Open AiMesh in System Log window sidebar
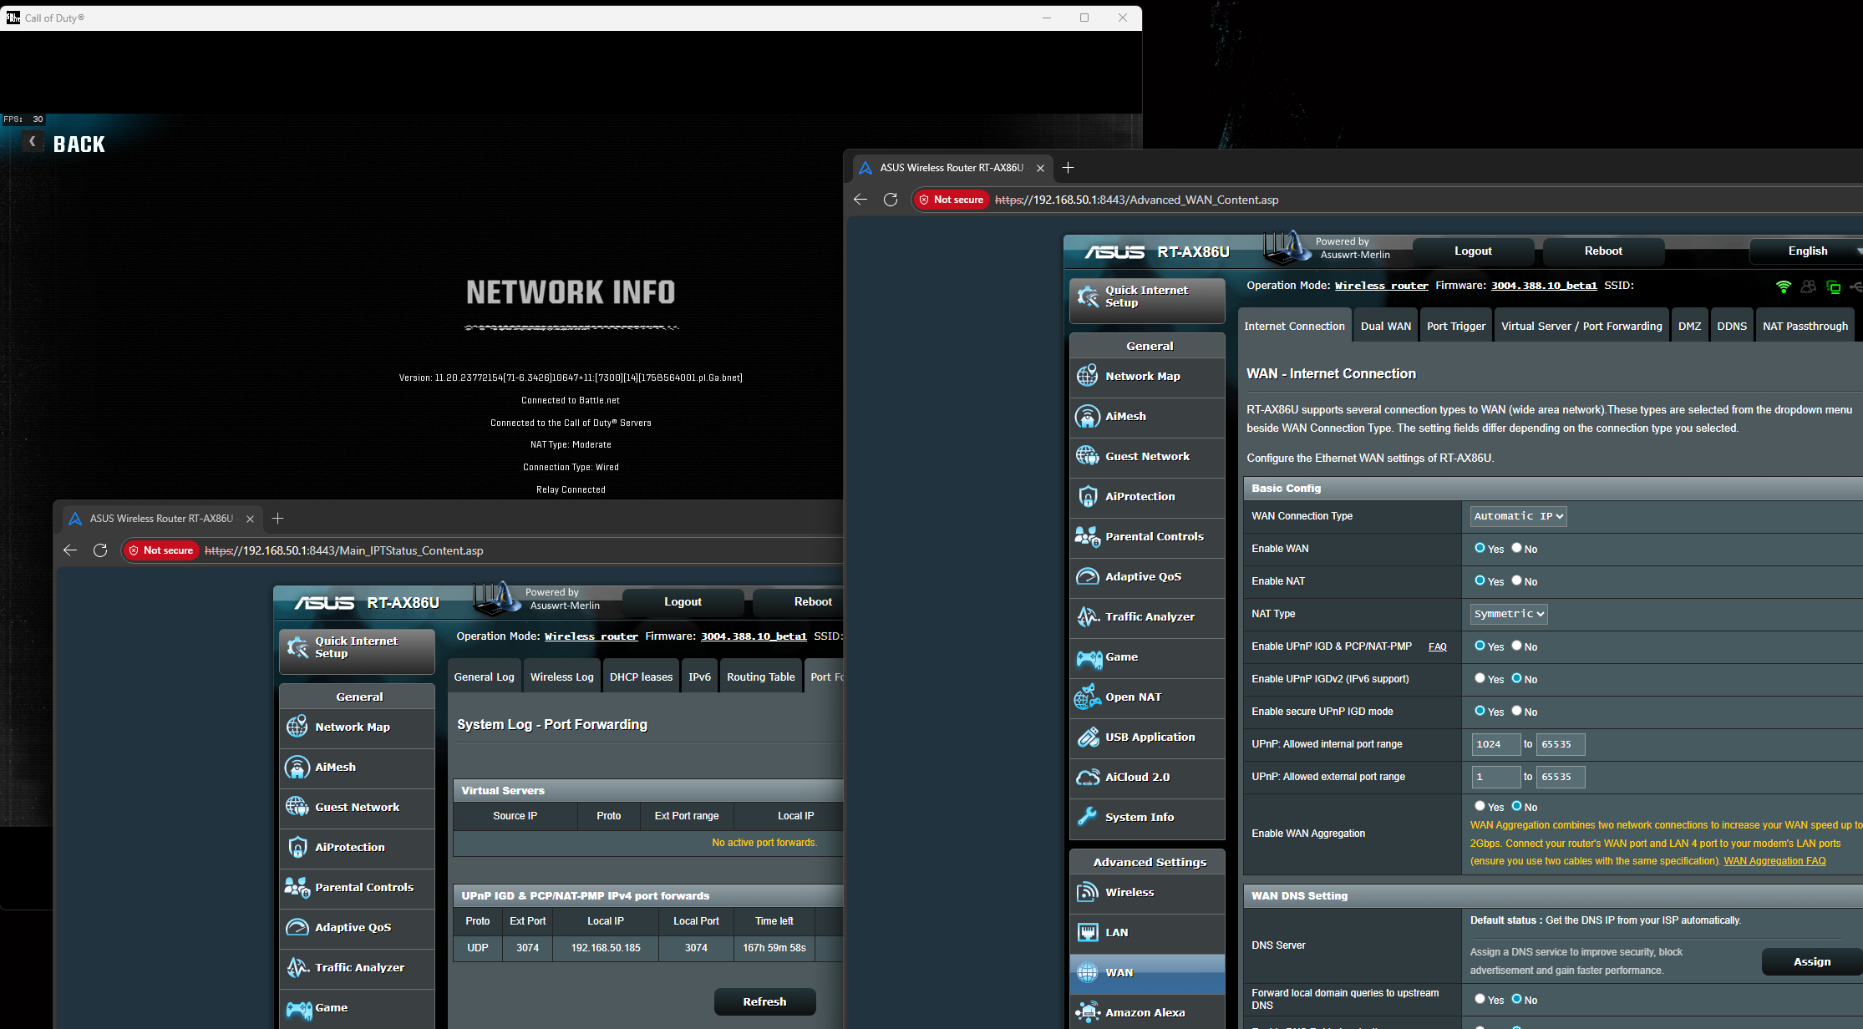1863x1029 pixels. tap(357, 767)
